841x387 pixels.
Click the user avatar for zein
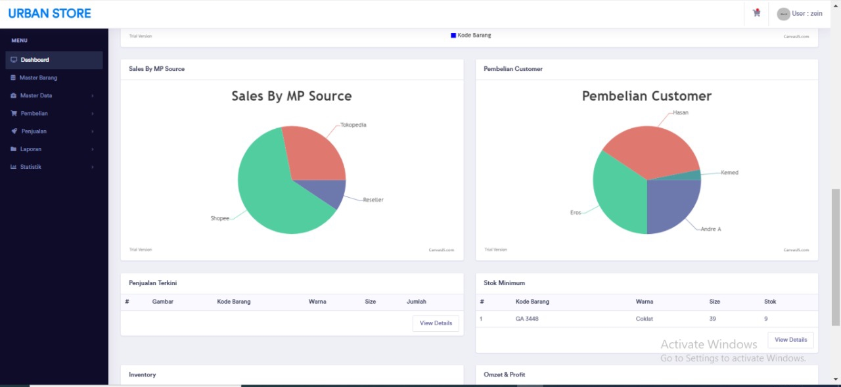pos(783,14)
